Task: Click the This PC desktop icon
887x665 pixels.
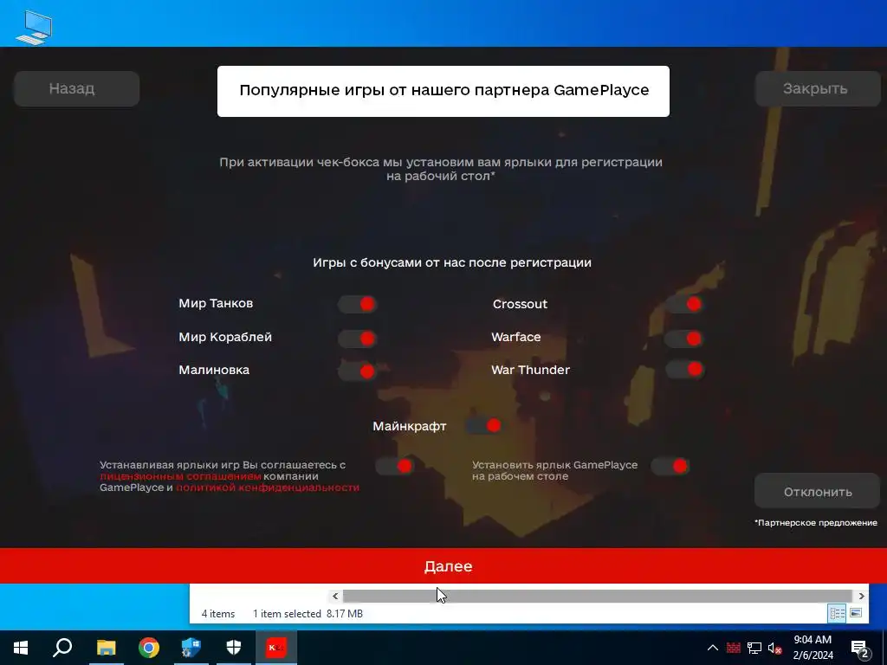Action: [34, 27]
